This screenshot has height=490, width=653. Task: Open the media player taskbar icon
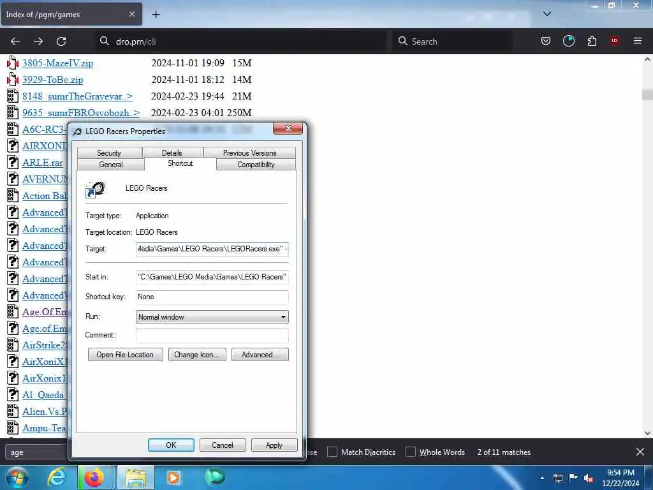click(x=173, y=477)
